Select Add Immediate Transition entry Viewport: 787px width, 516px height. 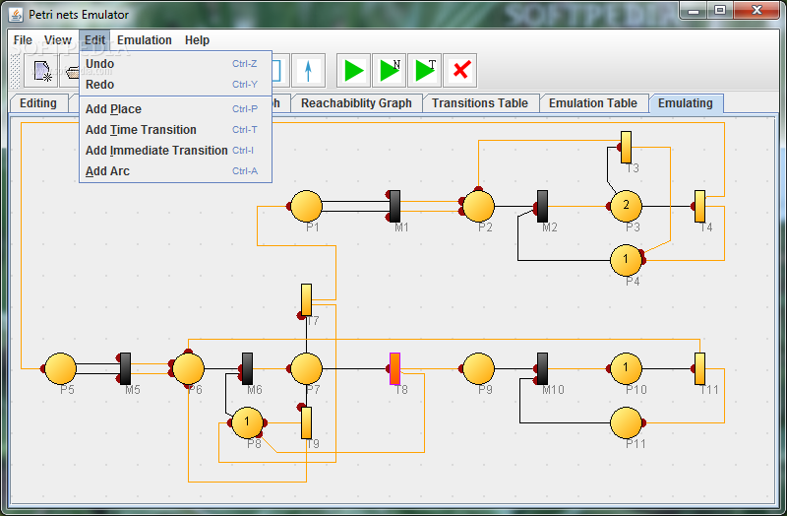[176, 151]
